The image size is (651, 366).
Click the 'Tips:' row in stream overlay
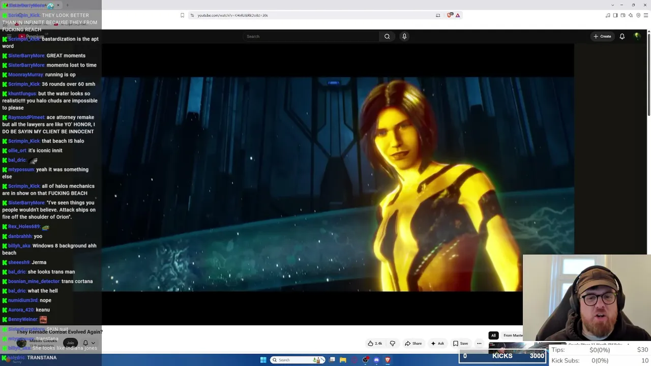coord(600,350)
